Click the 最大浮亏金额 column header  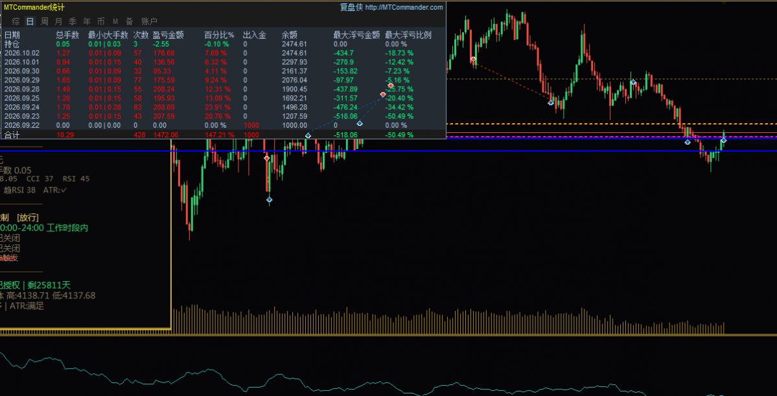[x=357, y=35]
